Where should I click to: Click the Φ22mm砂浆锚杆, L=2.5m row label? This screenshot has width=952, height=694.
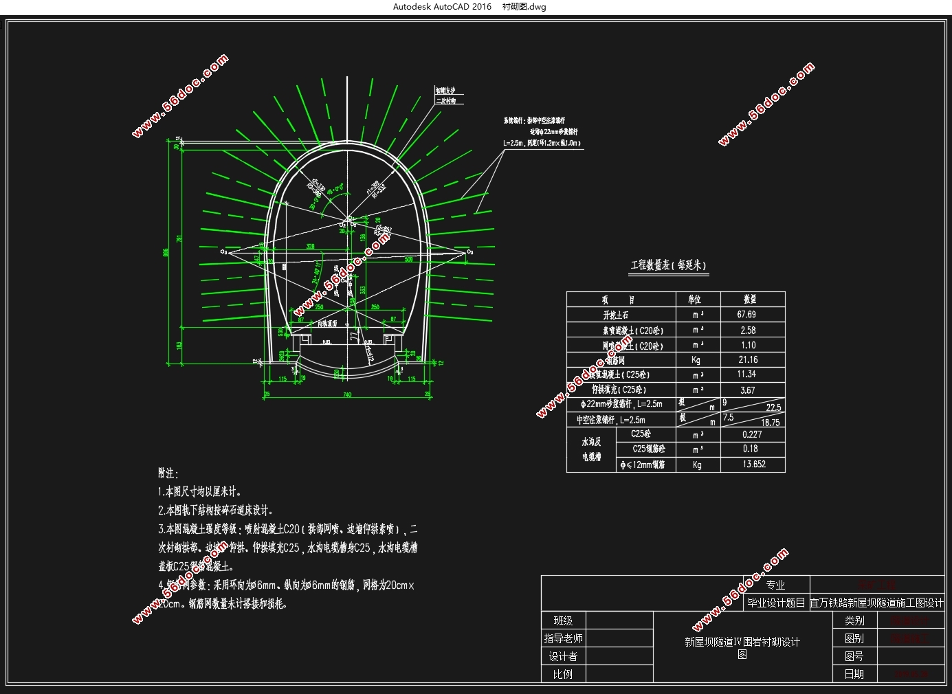click(621, 404)
